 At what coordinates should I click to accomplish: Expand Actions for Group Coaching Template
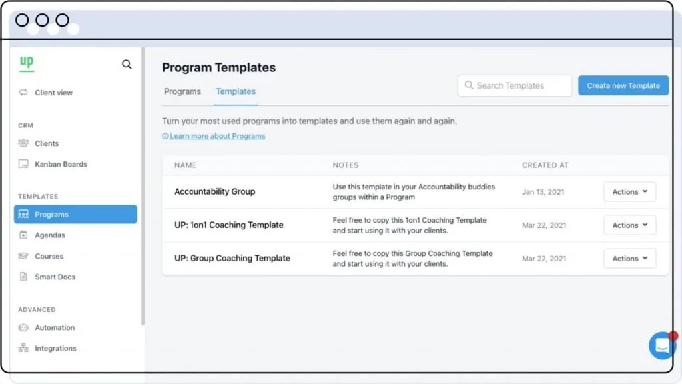click(629, 259)
